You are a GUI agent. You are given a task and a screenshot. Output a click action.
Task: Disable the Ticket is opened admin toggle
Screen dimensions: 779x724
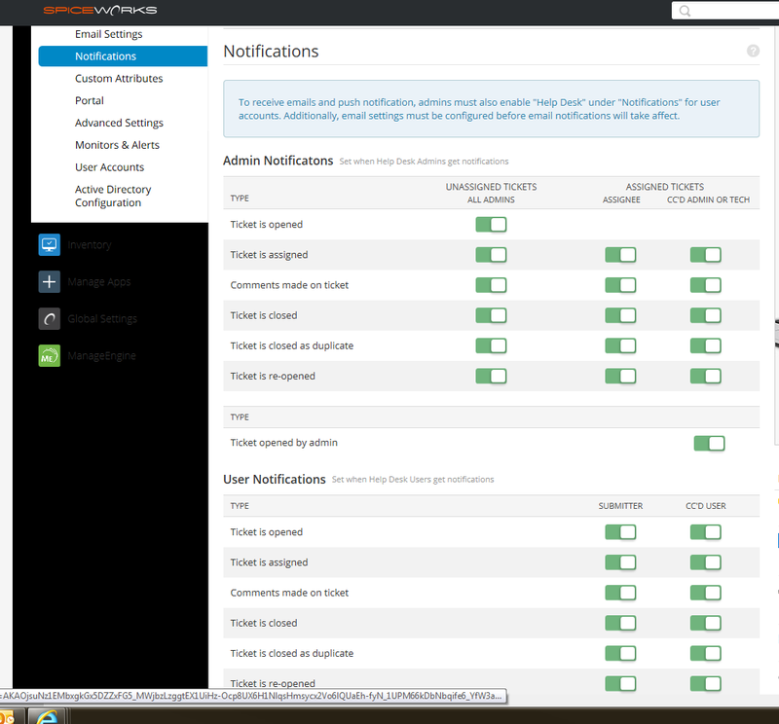pyautogui.click(x=491, y=224)
